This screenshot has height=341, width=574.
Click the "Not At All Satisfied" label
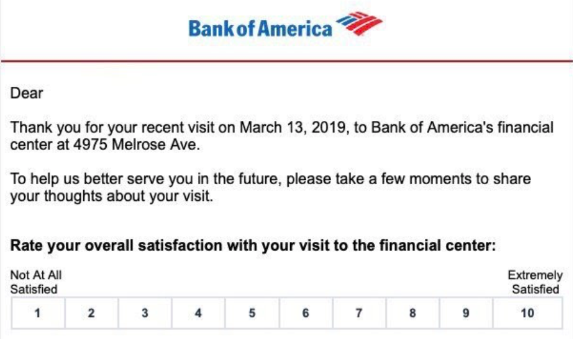tap(36, 282)
